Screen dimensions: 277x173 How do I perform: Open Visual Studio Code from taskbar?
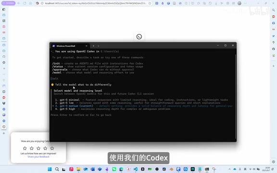pos(136,169)
